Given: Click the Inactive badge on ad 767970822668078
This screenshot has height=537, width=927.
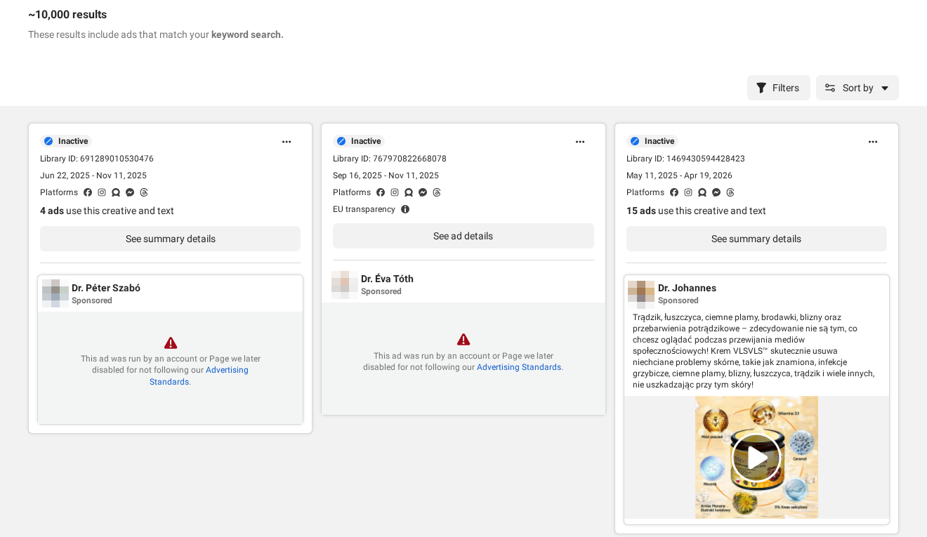Looking at the screenshot, I should click(x=360, y=141).
